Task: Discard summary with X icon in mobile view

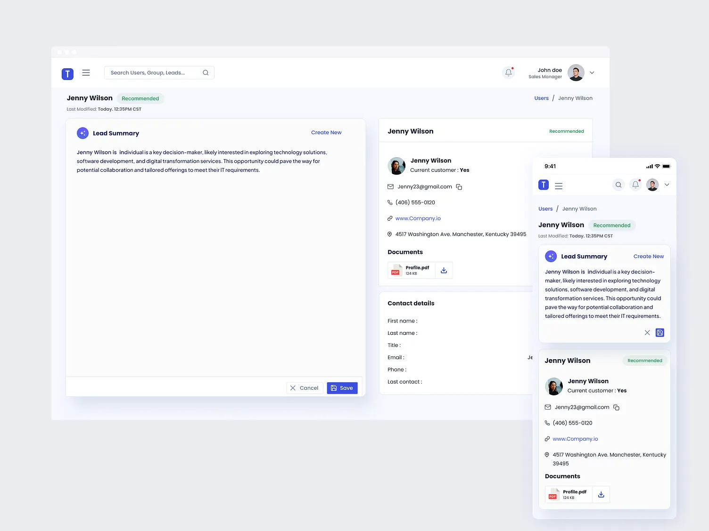Action: (647, 333)
